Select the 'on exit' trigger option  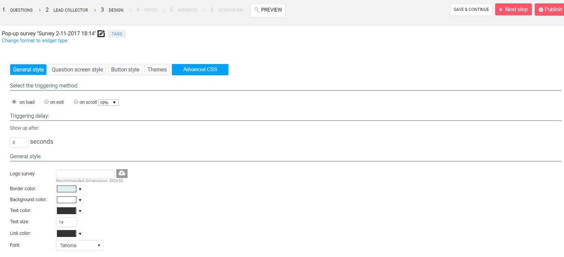click(47, 102)
